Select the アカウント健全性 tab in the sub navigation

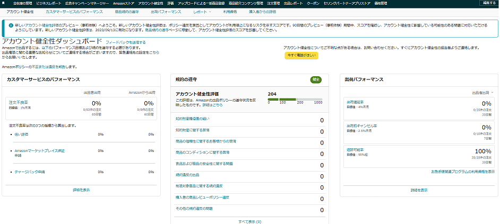click(x=20, y=12)
